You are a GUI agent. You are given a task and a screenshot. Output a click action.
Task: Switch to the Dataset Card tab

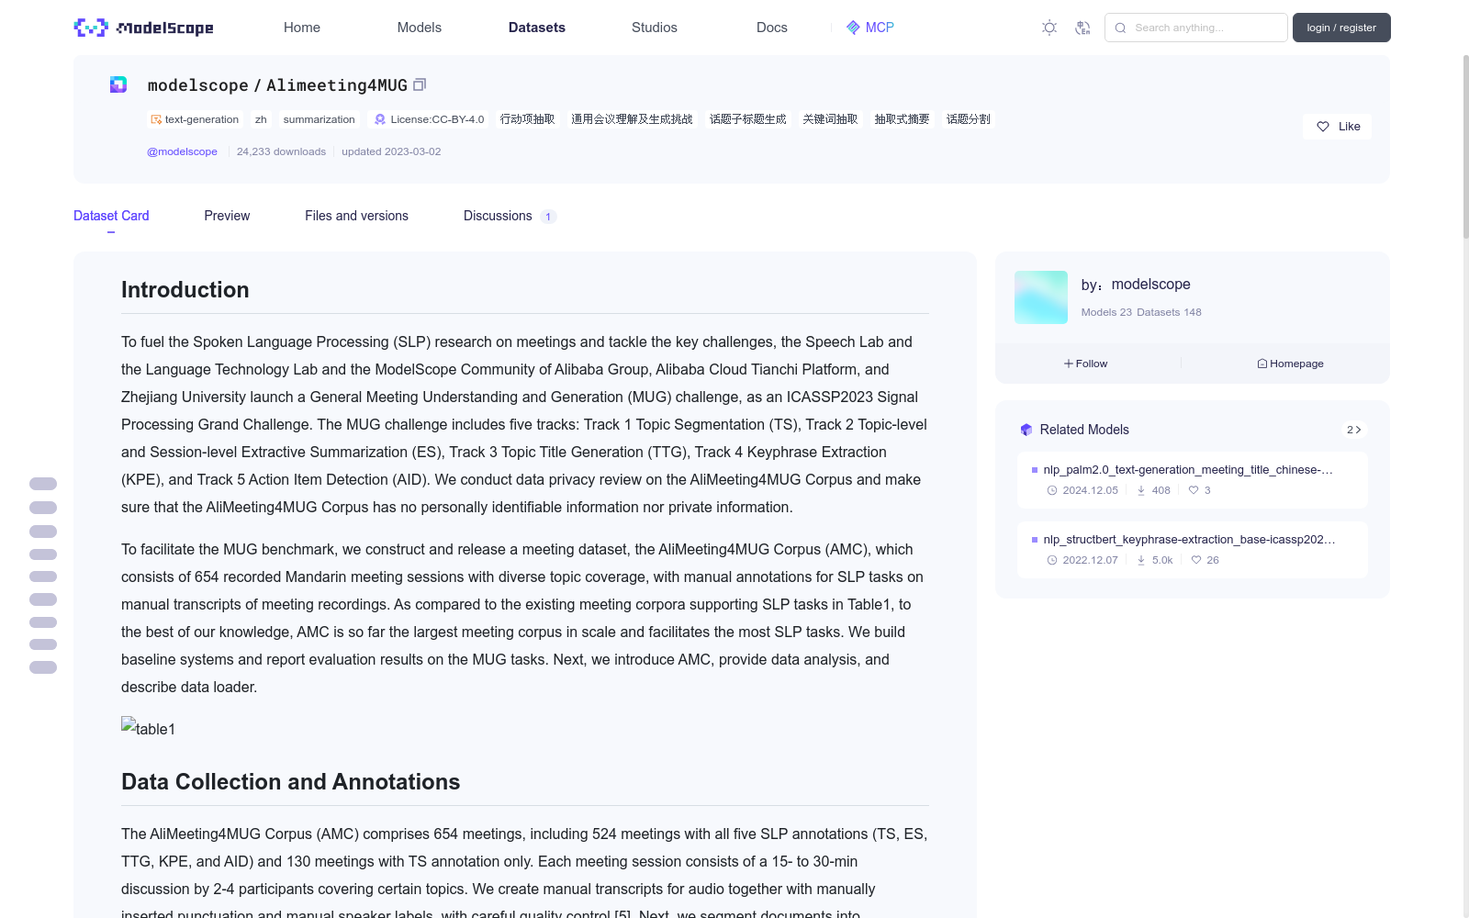(x=111, y=216)
